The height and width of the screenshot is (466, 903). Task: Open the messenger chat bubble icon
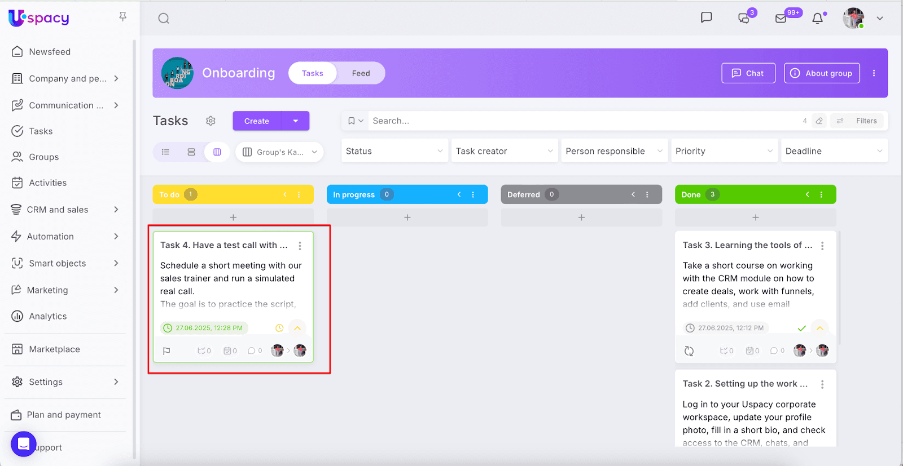click(x=706, y=17)
